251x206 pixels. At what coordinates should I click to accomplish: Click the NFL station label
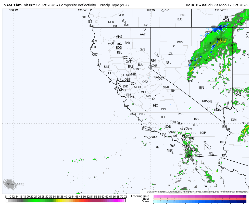(168, 63)
